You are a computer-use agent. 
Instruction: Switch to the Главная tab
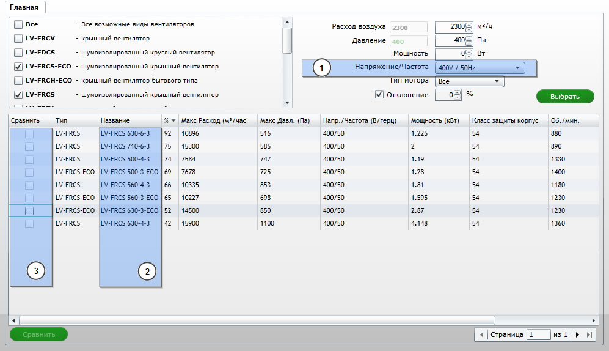click(24, 8)
